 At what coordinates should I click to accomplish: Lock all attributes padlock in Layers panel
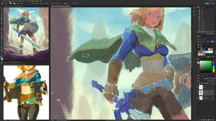pos(207,83)
